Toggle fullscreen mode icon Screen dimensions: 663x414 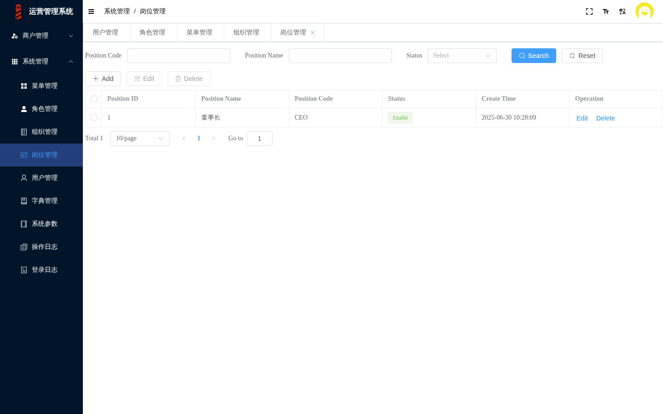click(589, 11)
